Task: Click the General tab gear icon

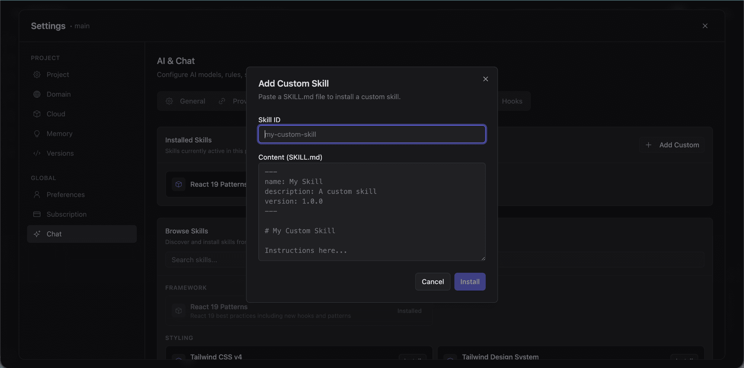Action: [169, 101]
